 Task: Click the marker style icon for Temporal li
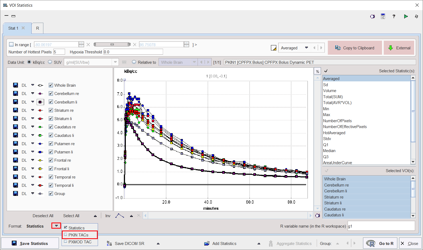click(40, 185)
